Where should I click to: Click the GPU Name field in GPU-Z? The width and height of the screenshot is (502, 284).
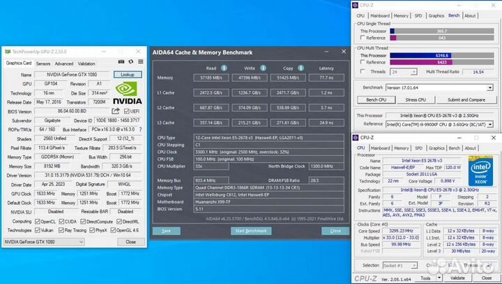pyautogui.click(x=73, y=74)
